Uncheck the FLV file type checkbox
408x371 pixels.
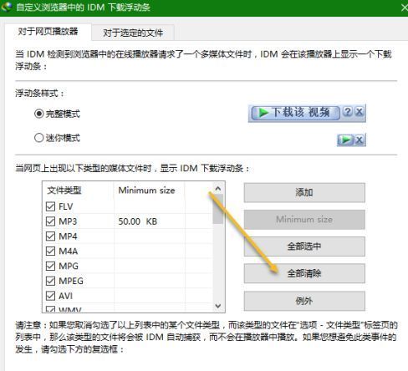click(x=50, y=206)
